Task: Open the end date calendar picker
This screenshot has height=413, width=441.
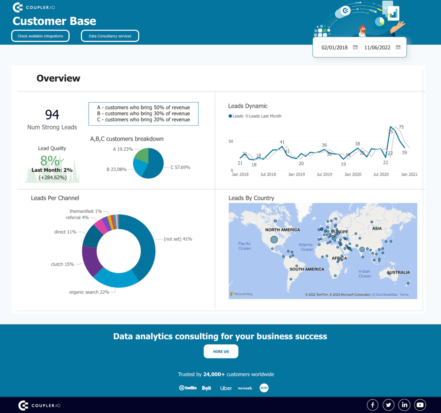Action: pos(398,47)
